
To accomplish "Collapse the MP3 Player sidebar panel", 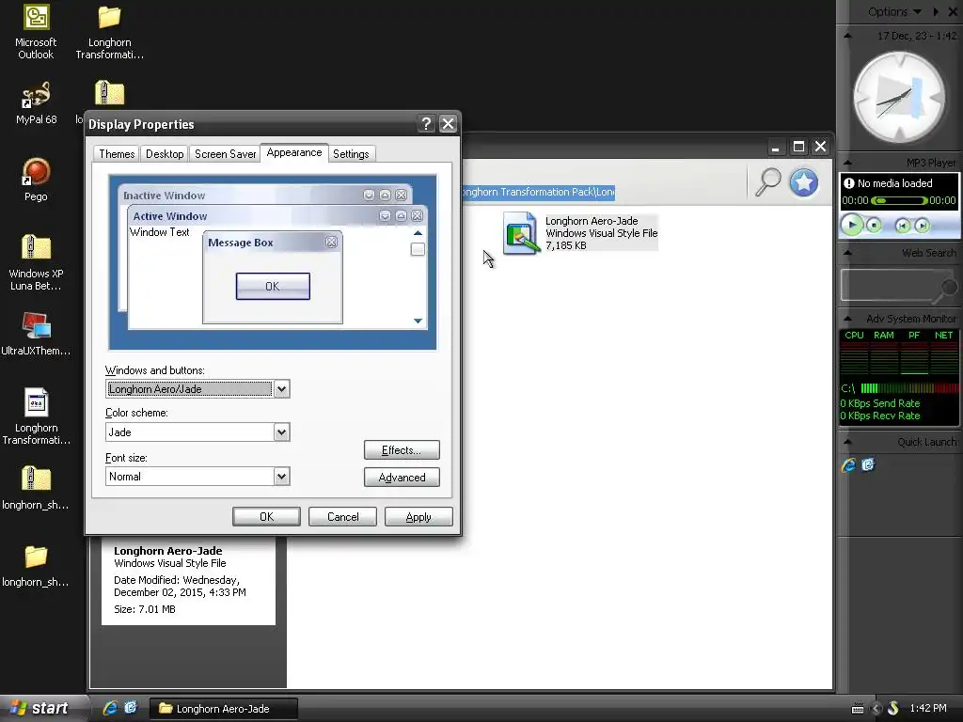I will [x=847, y=163].
